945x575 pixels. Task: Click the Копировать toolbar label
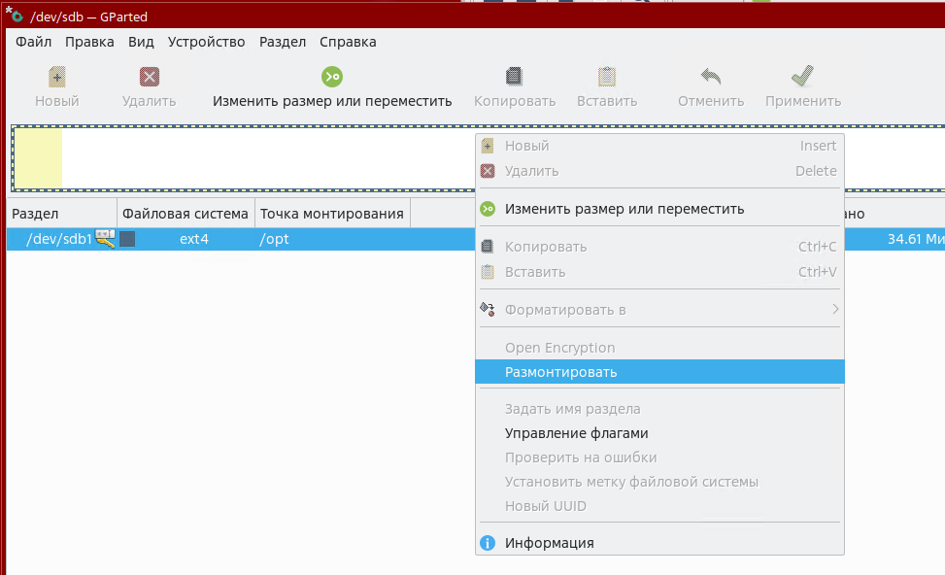click(515, 101)
